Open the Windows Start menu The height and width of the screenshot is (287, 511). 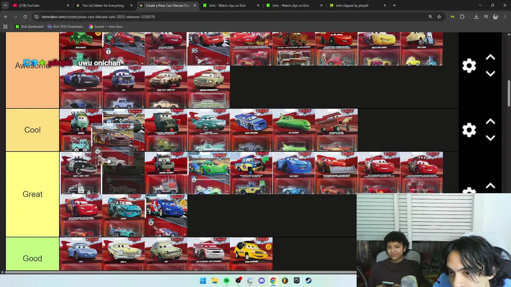[203, 281]
